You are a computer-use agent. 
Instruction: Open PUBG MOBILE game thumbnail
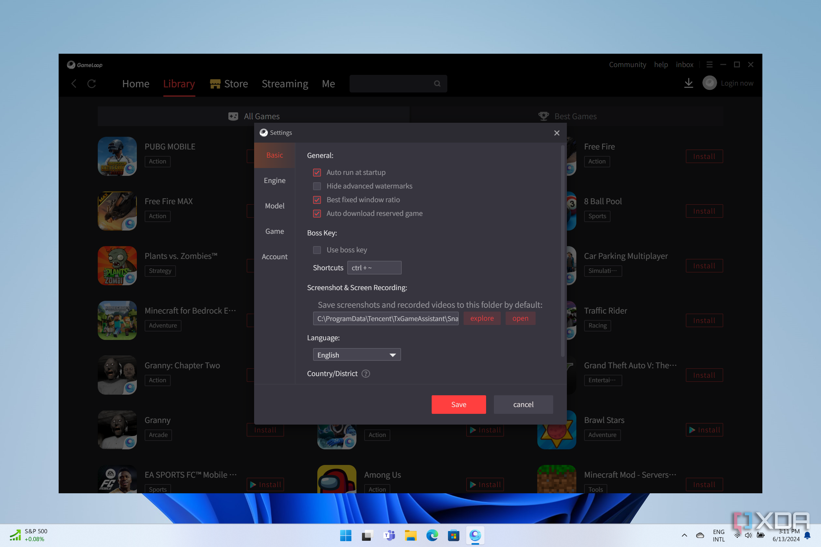click(117, 156)
